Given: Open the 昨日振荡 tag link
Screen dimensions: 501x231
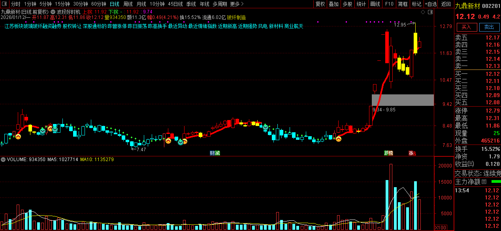Looking at the screenshot, I should (137, 26).
